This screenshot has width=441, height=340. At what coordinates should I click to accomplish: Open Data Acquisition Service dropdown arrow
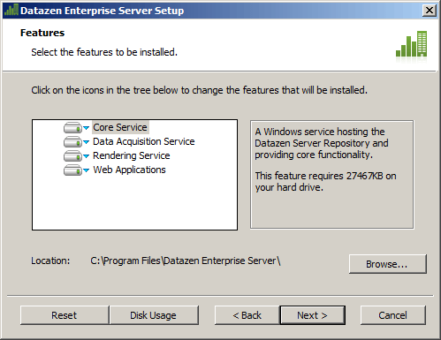point(86,142)
